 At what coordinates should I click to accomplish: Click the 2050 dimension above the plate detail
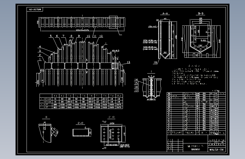(x=112, y=123)
